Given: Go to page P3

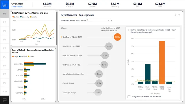Looking at the screenshot, I should (x=5, y=31).
